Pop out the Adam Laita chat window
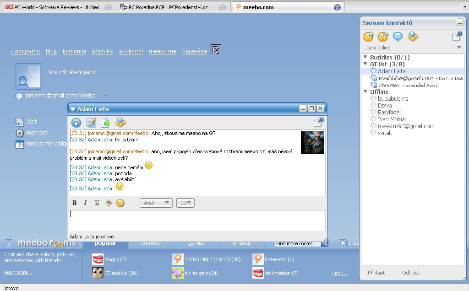Image resolution: width=469 pixels, height=291 pixels. 319,122
